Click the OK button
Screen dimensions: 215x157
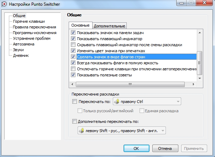pyautogui.click(x=136, y=148)
